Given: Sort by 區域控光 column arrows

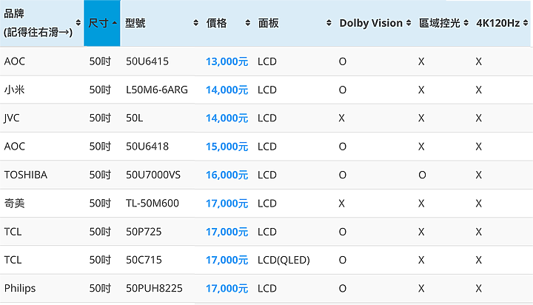Looking at the screenshot, I should [x=466, y=23].
